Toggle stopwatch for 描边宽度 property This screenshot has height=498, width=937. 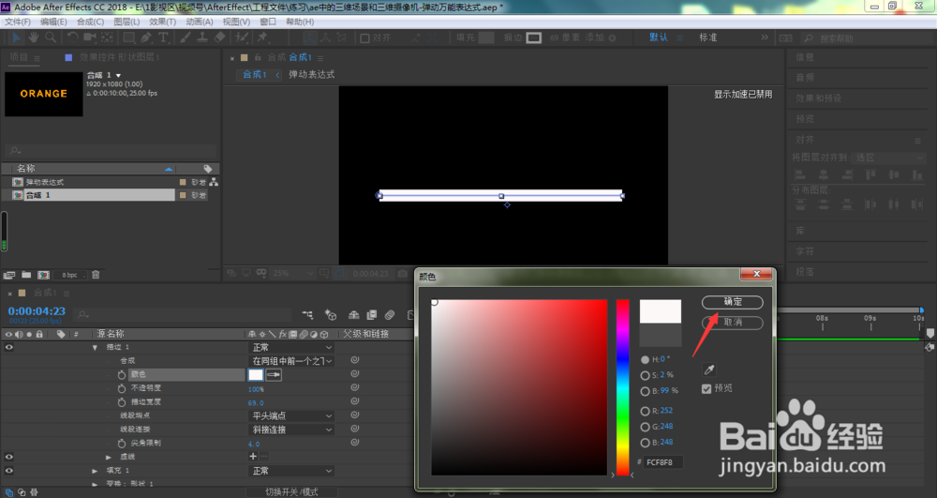[121, 402]
